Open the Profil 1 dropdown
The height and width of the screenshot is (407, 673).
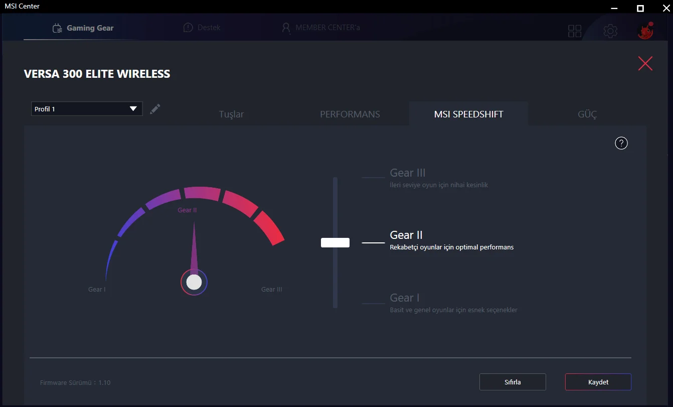[x=87, y=109]
